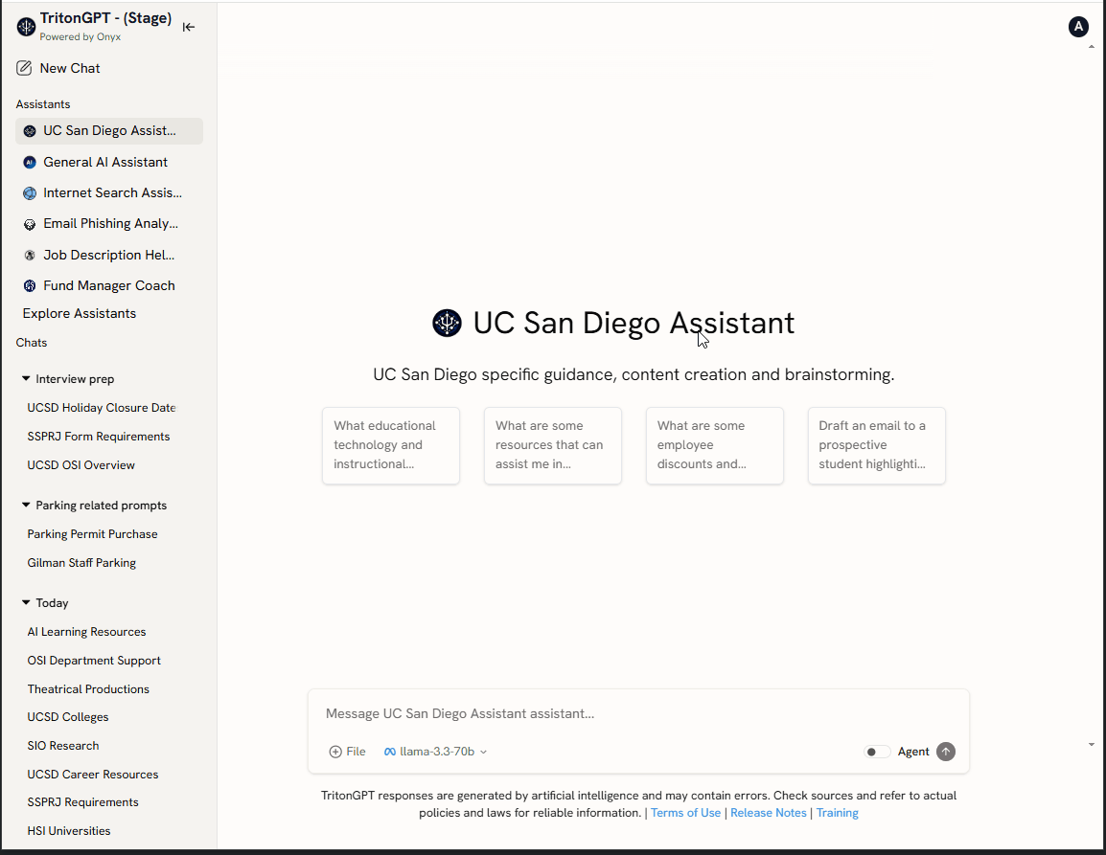
Task: Select the Email Phishing Analyzer assistant
Action: (108, 223)
